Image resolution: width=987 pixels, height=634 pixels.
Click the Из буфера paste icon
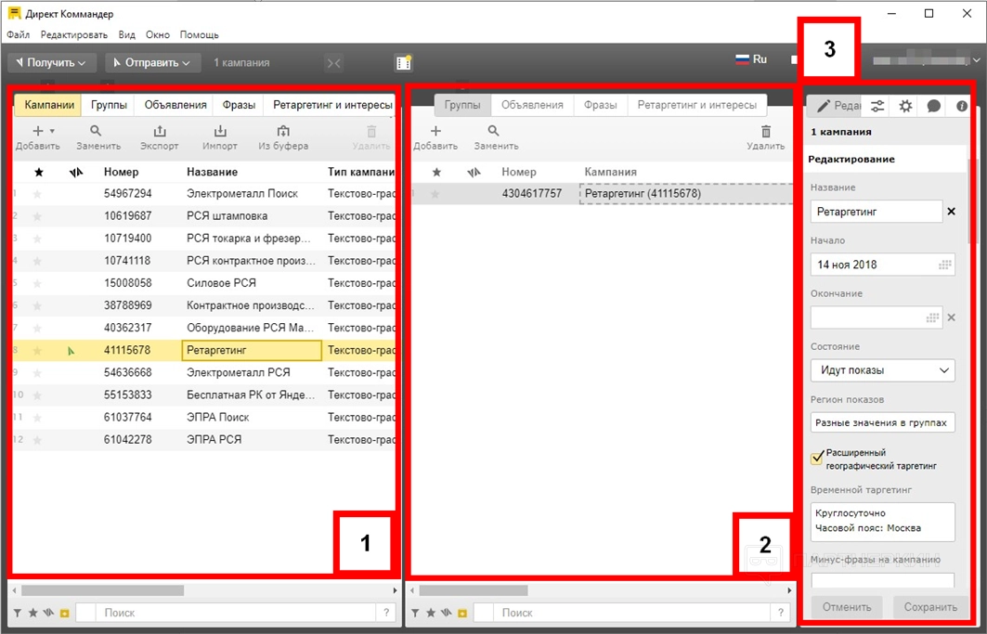[x=283, y=131]
